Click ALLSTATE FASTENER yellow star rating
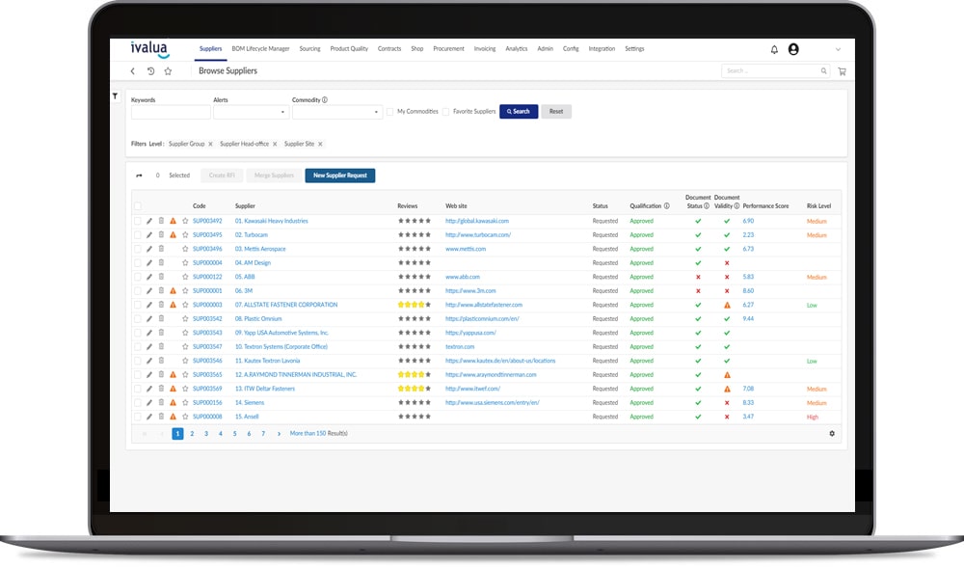The width and height of the screenshot is (964, 567). pyautogui.click(x=415, y=305)
